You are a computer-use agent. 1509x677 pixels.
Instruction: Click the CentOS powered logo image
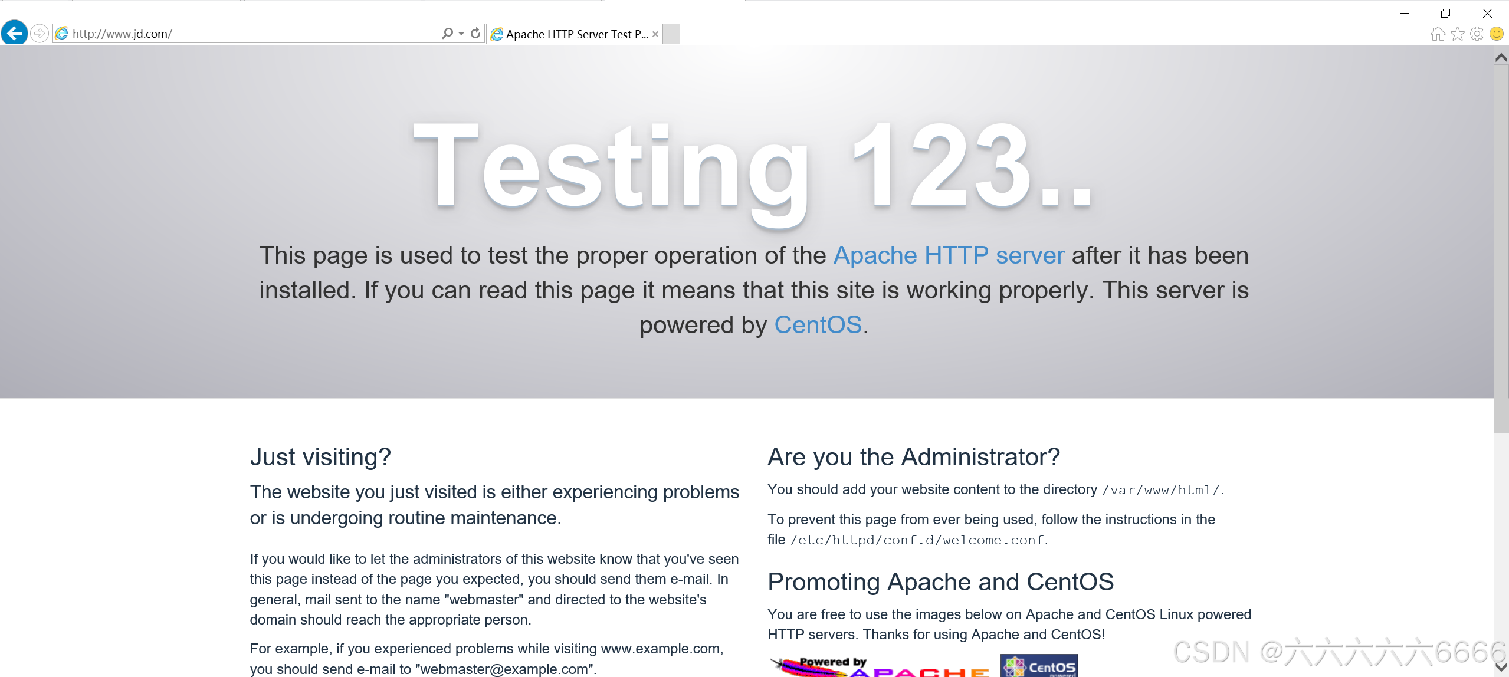click(x=1039, y=666)
